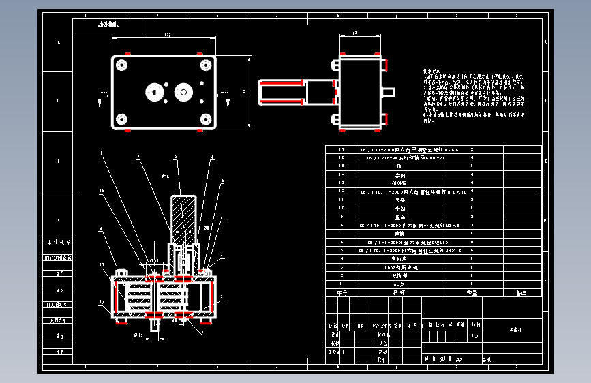The height and width of the screenshot is (383, 591).
Task: Select the small shaft stub on side view right
Action: (389, 92)
